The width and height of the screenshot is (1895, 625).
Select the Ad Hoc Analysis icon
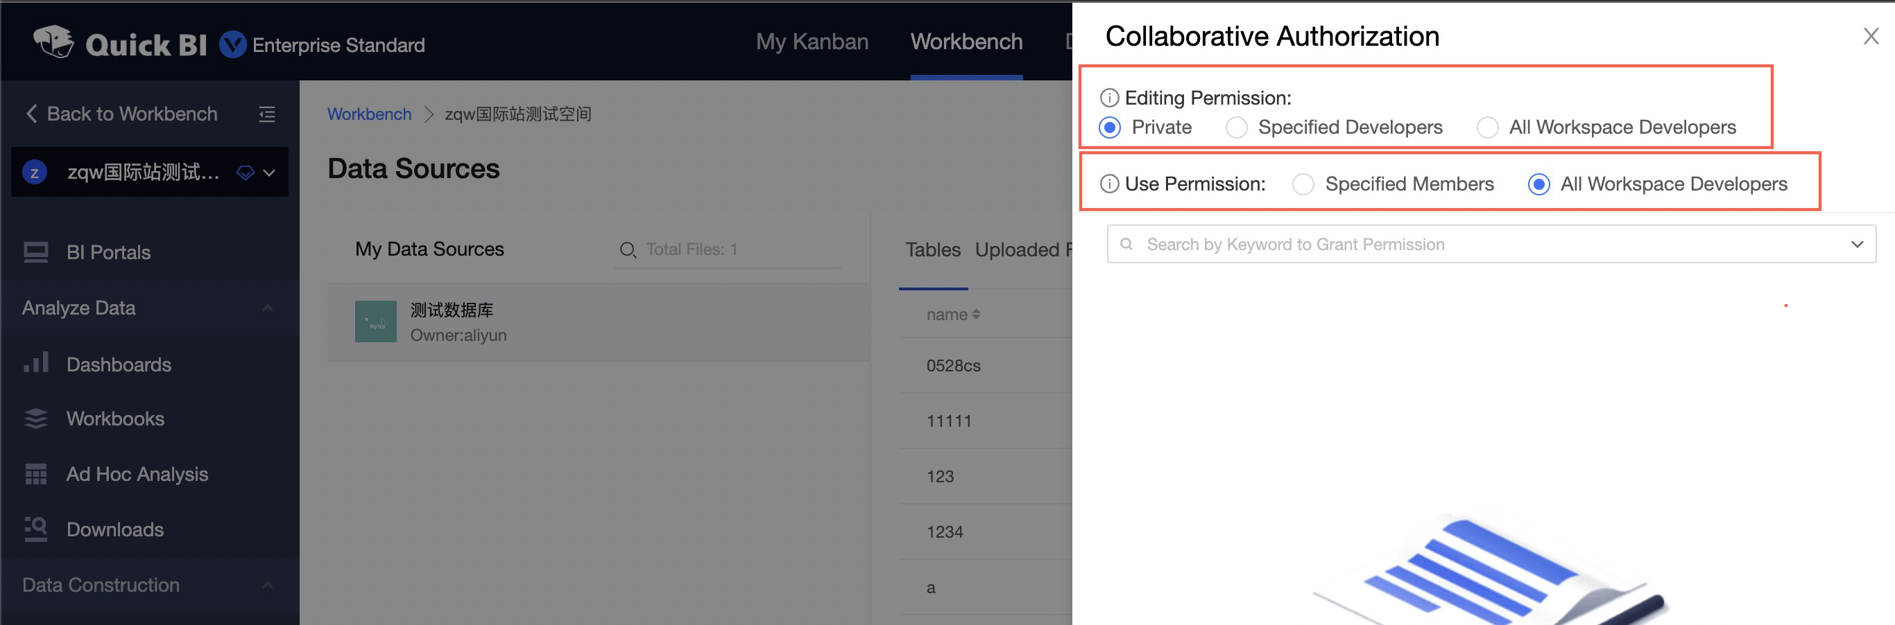(x=35, y=473)
